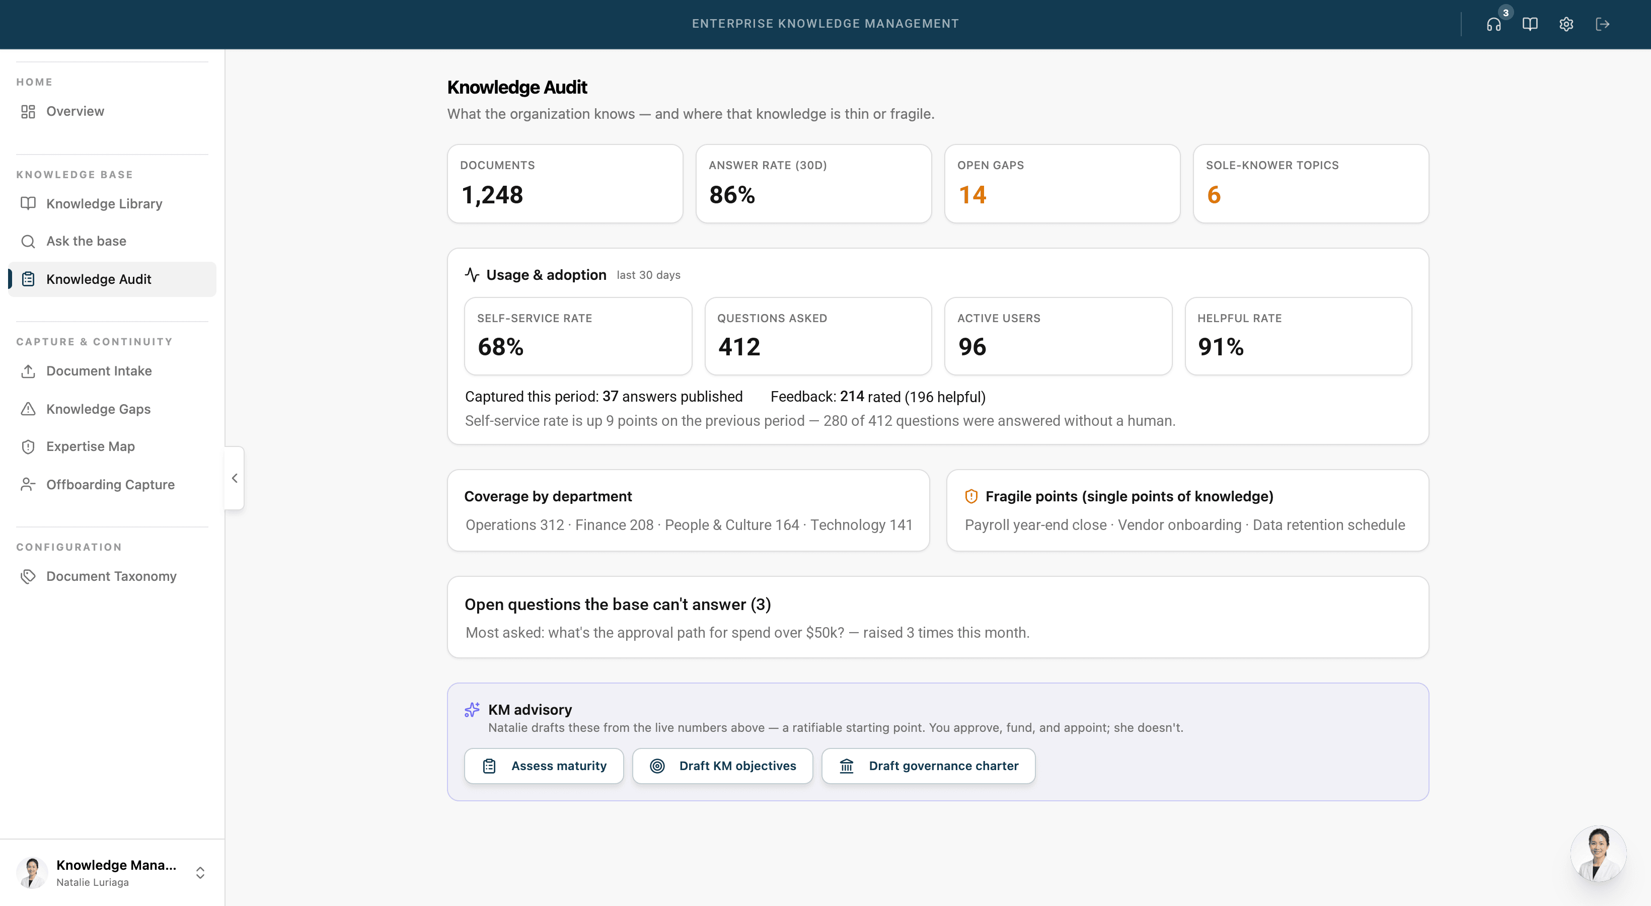Click the Document Intake upload icon
Viewport: 1651px width, 906px height.
(28, 371)
